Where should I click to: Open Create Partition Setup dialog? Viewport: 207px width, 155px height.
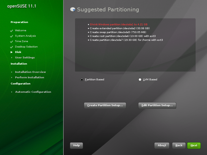pyautogui.click(x=105, y=105)
